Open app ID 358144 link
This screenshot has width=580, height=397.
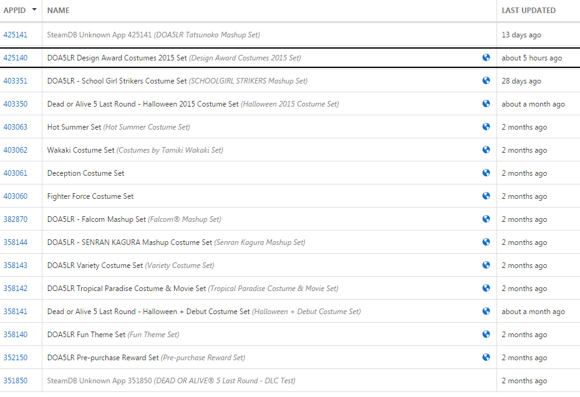pos(16,242)
